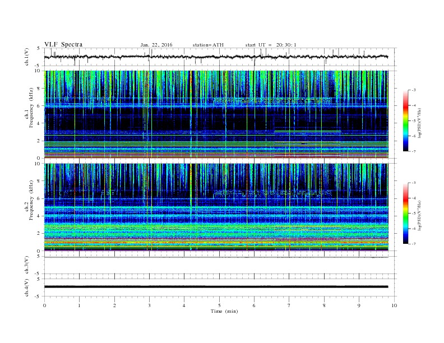The image size is (444, 343).
Task: Click the "-7" value on ch.2 colorbar
Action: click(x=413, y=244)
